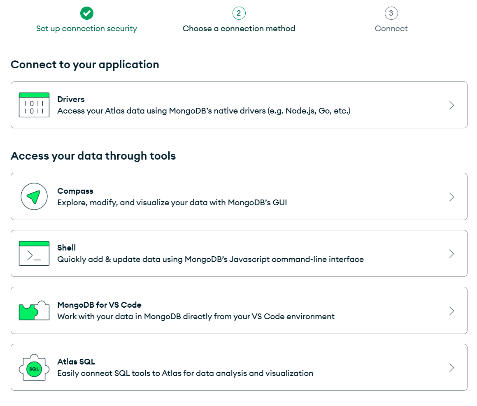This screenshot has width=477, height=406.
Task: Click the Drivers binary code icon
Action: [x=34, y=105]
